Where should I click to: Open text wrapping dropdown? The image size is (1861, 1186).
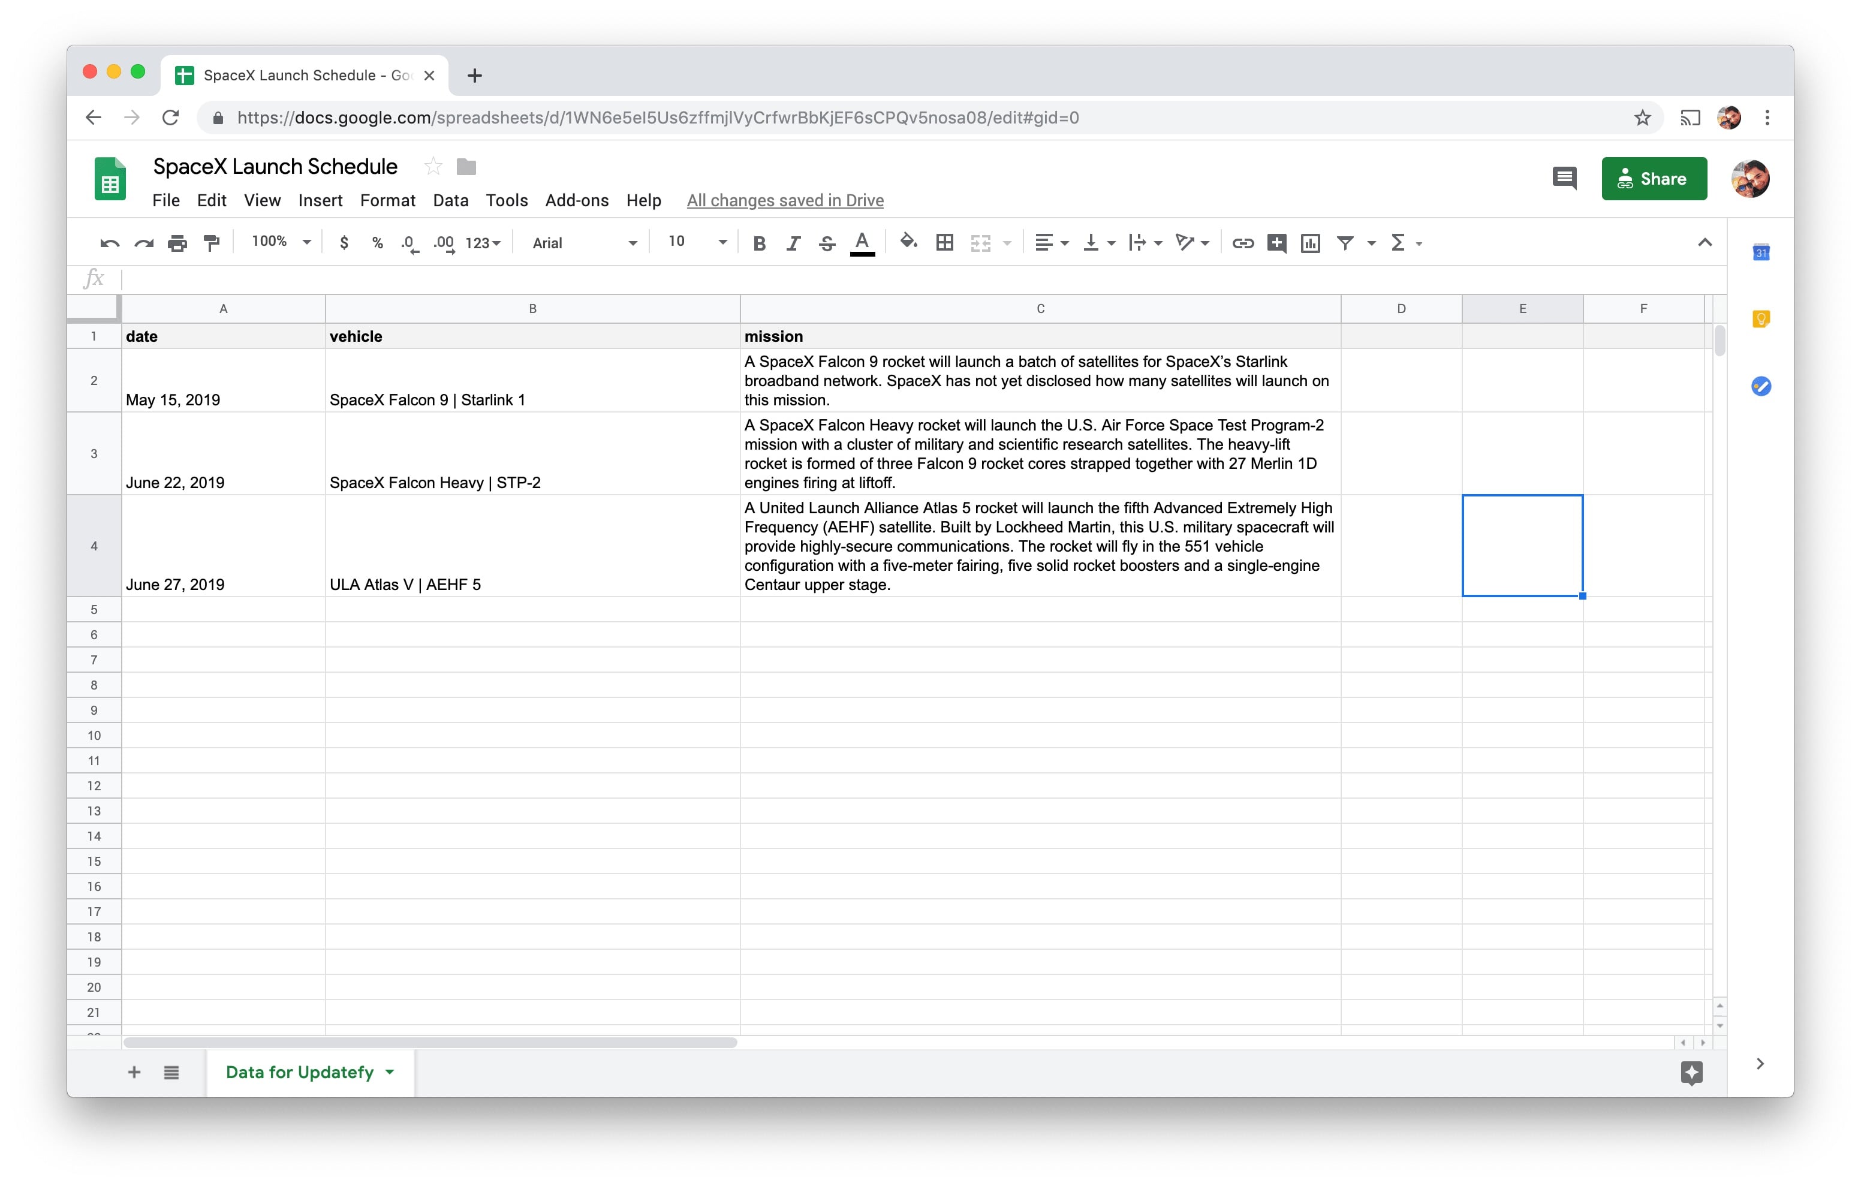pyautogui.click(x=1145, y=243)
